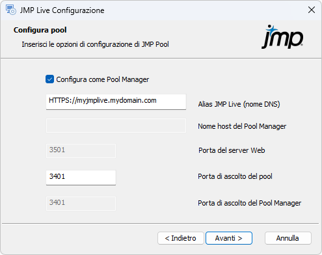Click the 'Alias JMP Live (nome DNS)' label
Screen dimensions: 322x255
tap(239, 104)
